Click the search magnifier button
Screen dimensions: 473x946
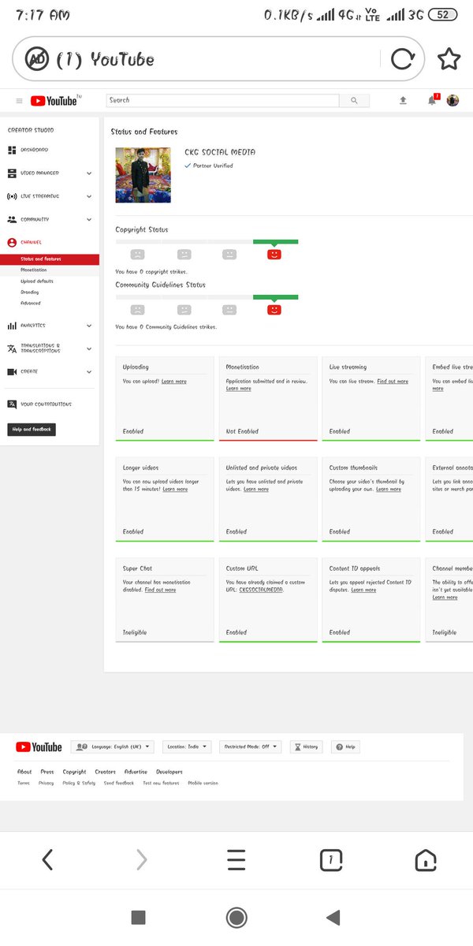point(354,100)
